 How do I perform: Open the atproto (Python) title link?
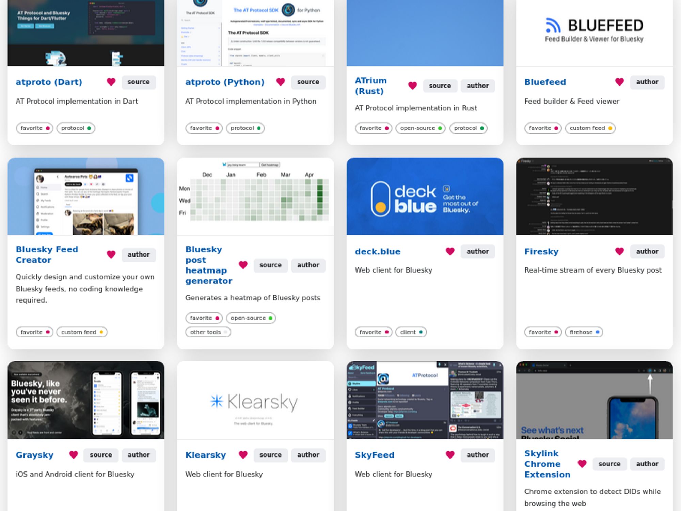225,82
